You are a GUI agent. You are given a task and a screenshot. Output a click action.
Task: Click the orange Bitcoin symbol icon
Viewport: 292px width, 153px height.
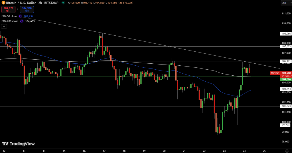tap(3, 3)
